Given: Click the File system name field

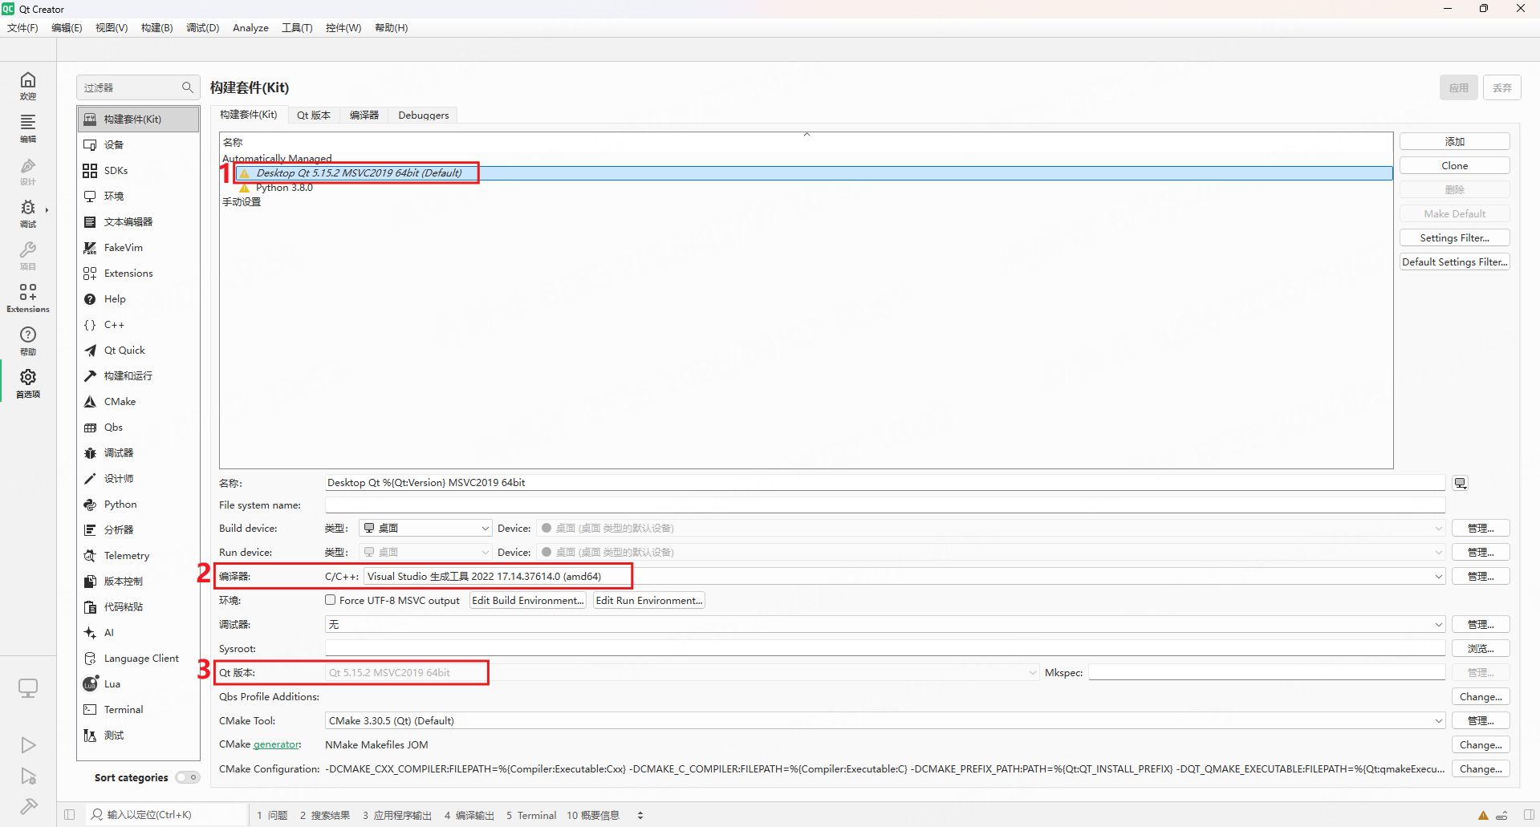Looking at the screenshot, I should (x=885, y=505).
